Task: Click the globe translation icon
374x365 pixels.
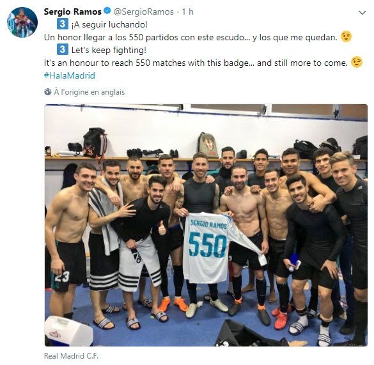Action: tap(48, 92)
